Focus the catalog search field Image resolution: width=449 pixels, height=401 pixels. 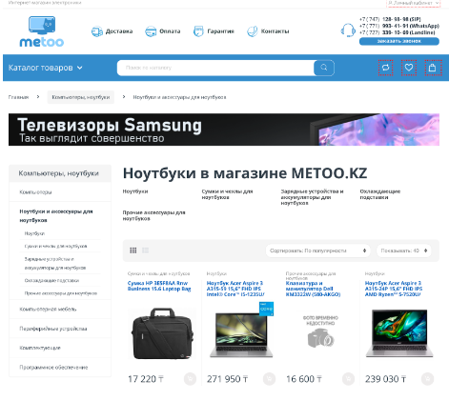pos(215,68)
